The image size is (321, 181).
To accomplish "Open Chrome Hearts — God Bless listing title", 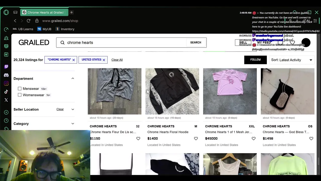I will 286,132.
